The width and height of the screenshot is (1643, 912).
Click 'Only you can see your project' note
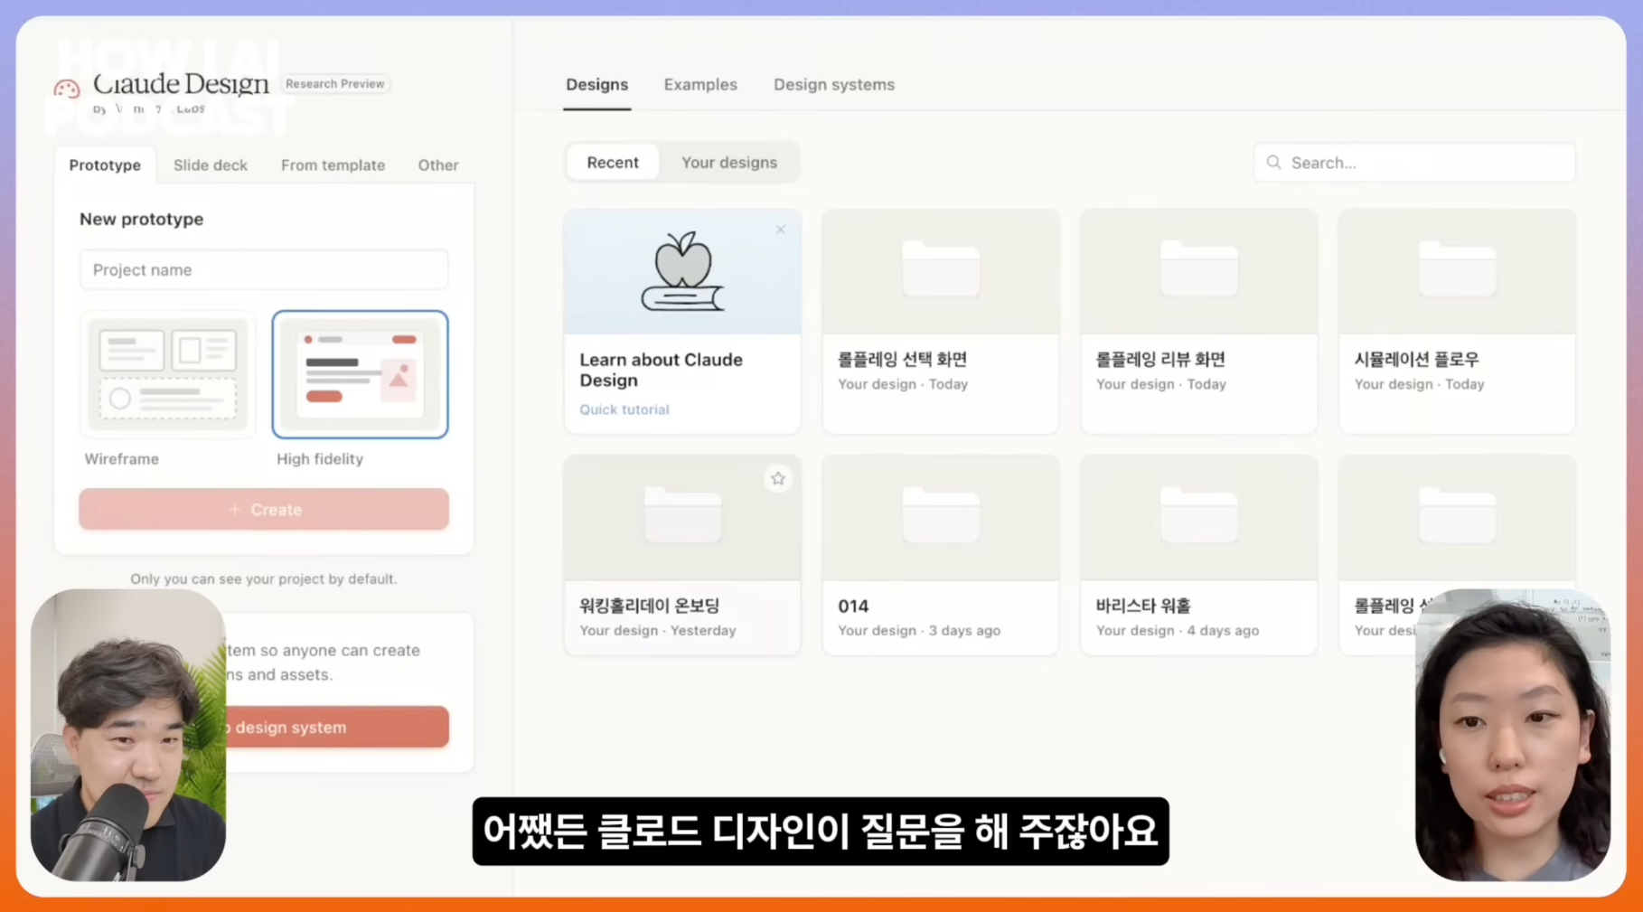[264, 579]
